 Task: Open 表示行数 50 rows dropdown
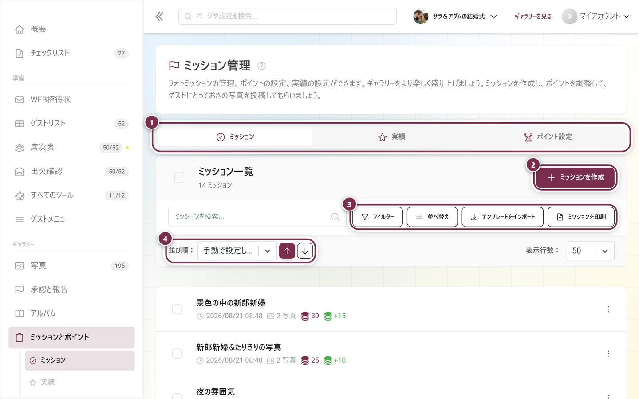[x=590, y=251]
